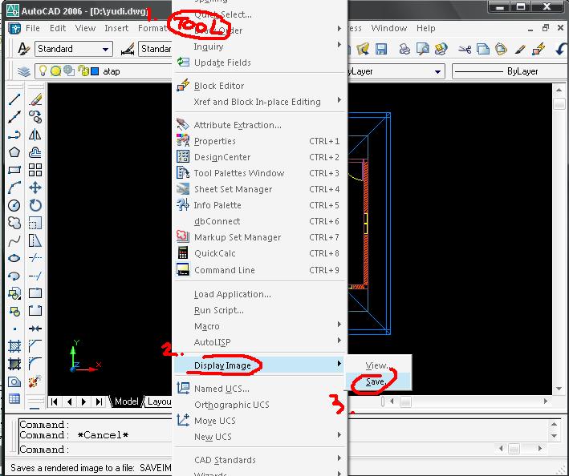569x476 pixels.
Task: Toggle layer atap on/off light bulb
Action: 43,71
